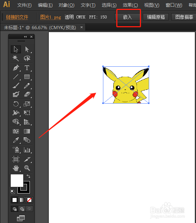Select the Symbol Sprayer tool
Screen dimensions: 196x223
[x=16, y=150]
